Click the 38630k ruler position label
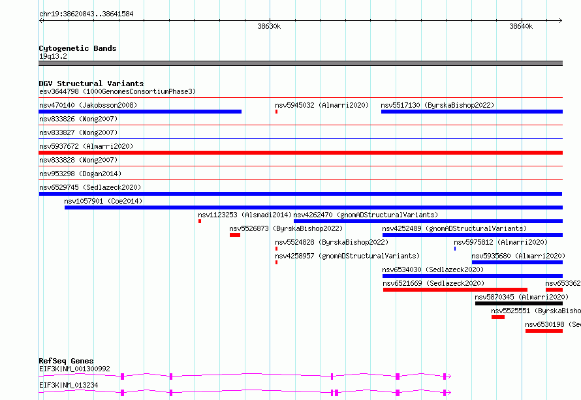581x400 pixels. [269, 26]
